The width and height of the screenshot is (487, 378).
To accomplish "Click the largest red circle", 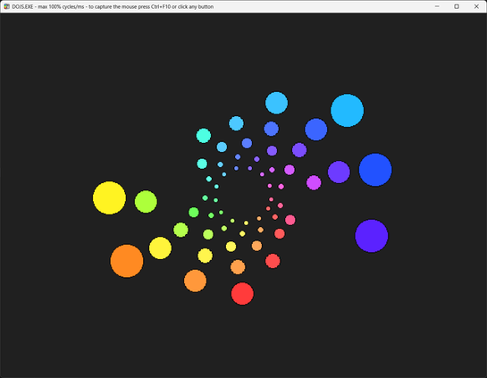I will pyautogui.click(x=242, y=293).
